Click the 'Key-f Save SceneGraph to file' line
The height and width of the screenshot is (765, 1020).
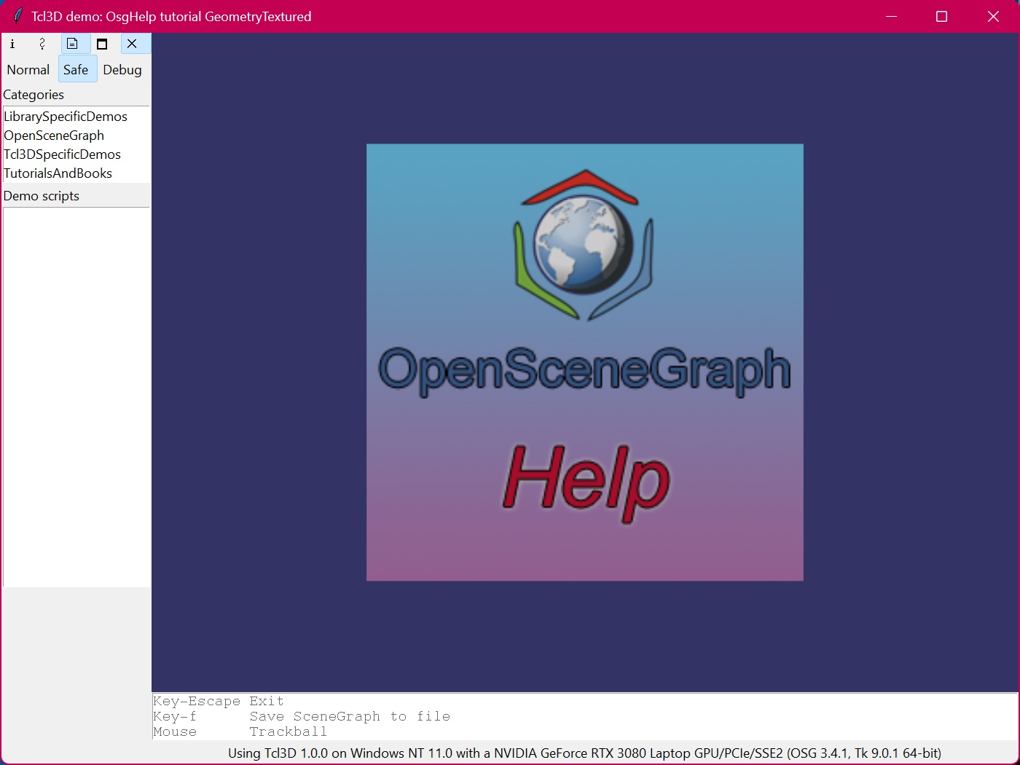pyautogui.click(x=302, y=716)
